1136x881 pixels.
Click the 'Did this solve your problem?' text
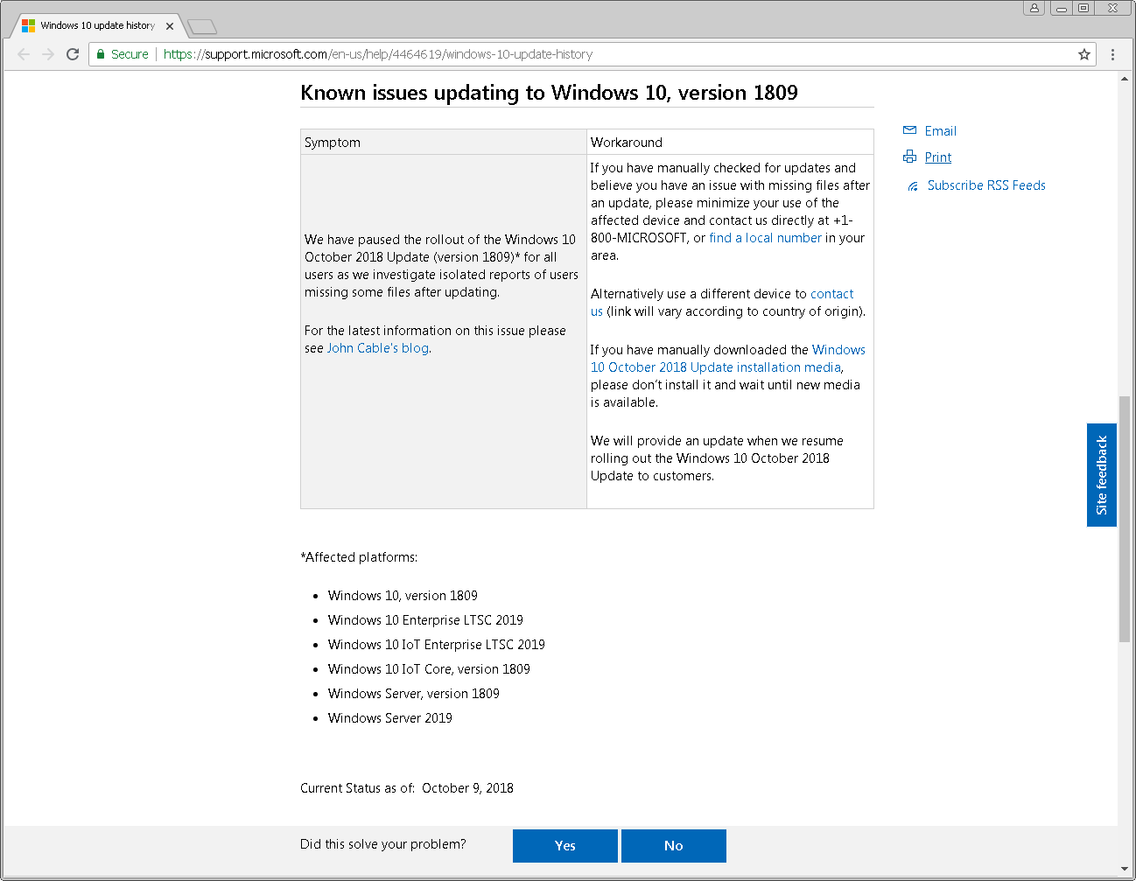pyautogui.click(x=383, y=844)
